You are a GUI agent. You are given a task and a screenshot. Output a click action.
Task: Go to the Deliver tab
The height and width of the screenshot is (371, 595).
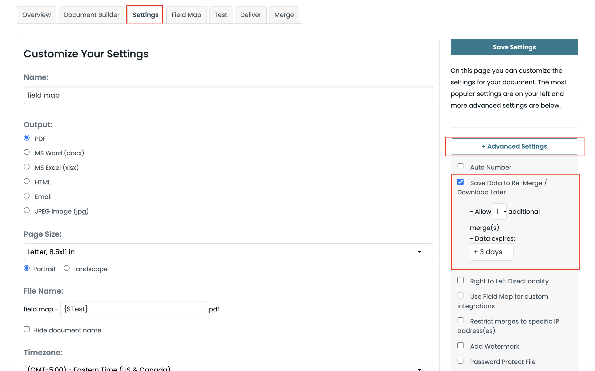pos(251,15)
